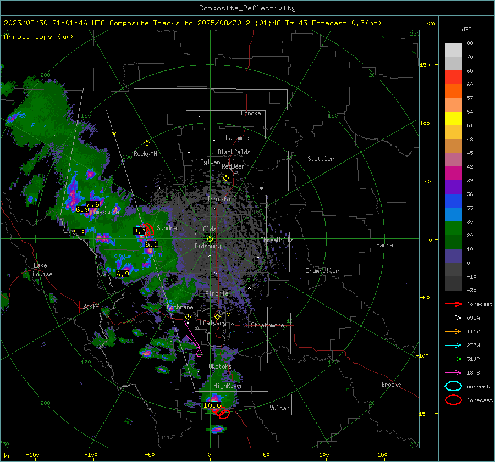The width and height of the screenshot is (495, 462).
Task: Click the ThreeHills town label
Action: click(x=277, y=240)
